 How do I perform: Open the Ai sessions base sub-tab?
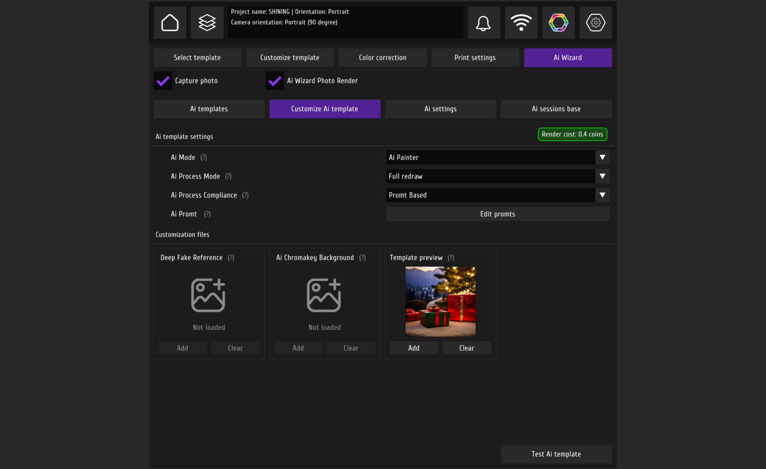point(556,109)
